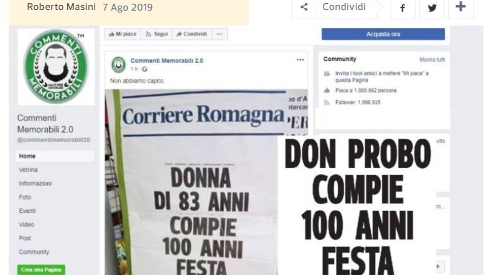
Task: Open more sharing options plus icon
Action: pos(460,7)
